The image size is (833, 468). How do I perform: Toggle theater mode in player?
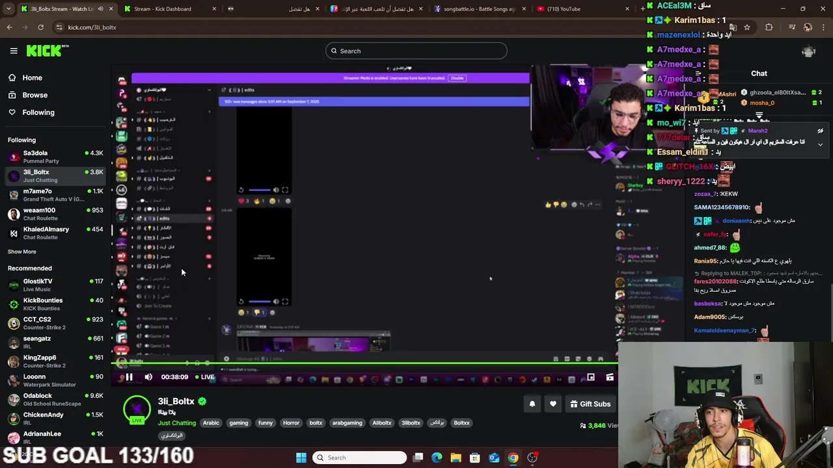click(x=610, y=377)
